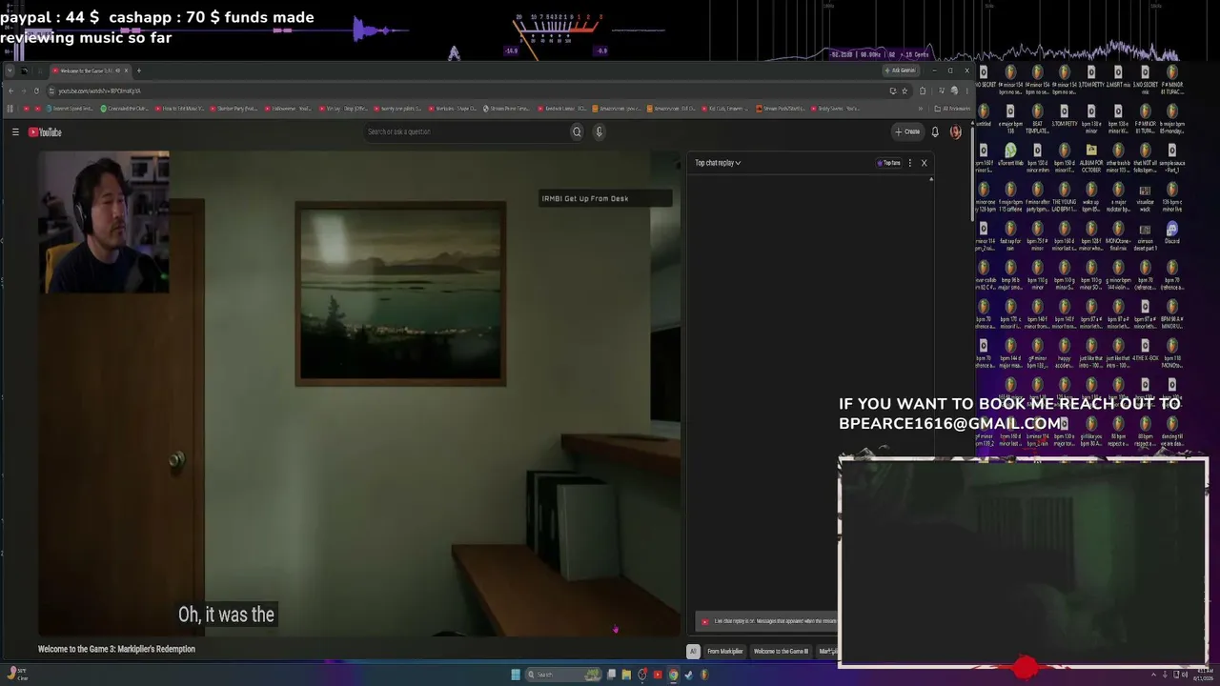Start voice search with the microphone icon

[x=600, y=132]
